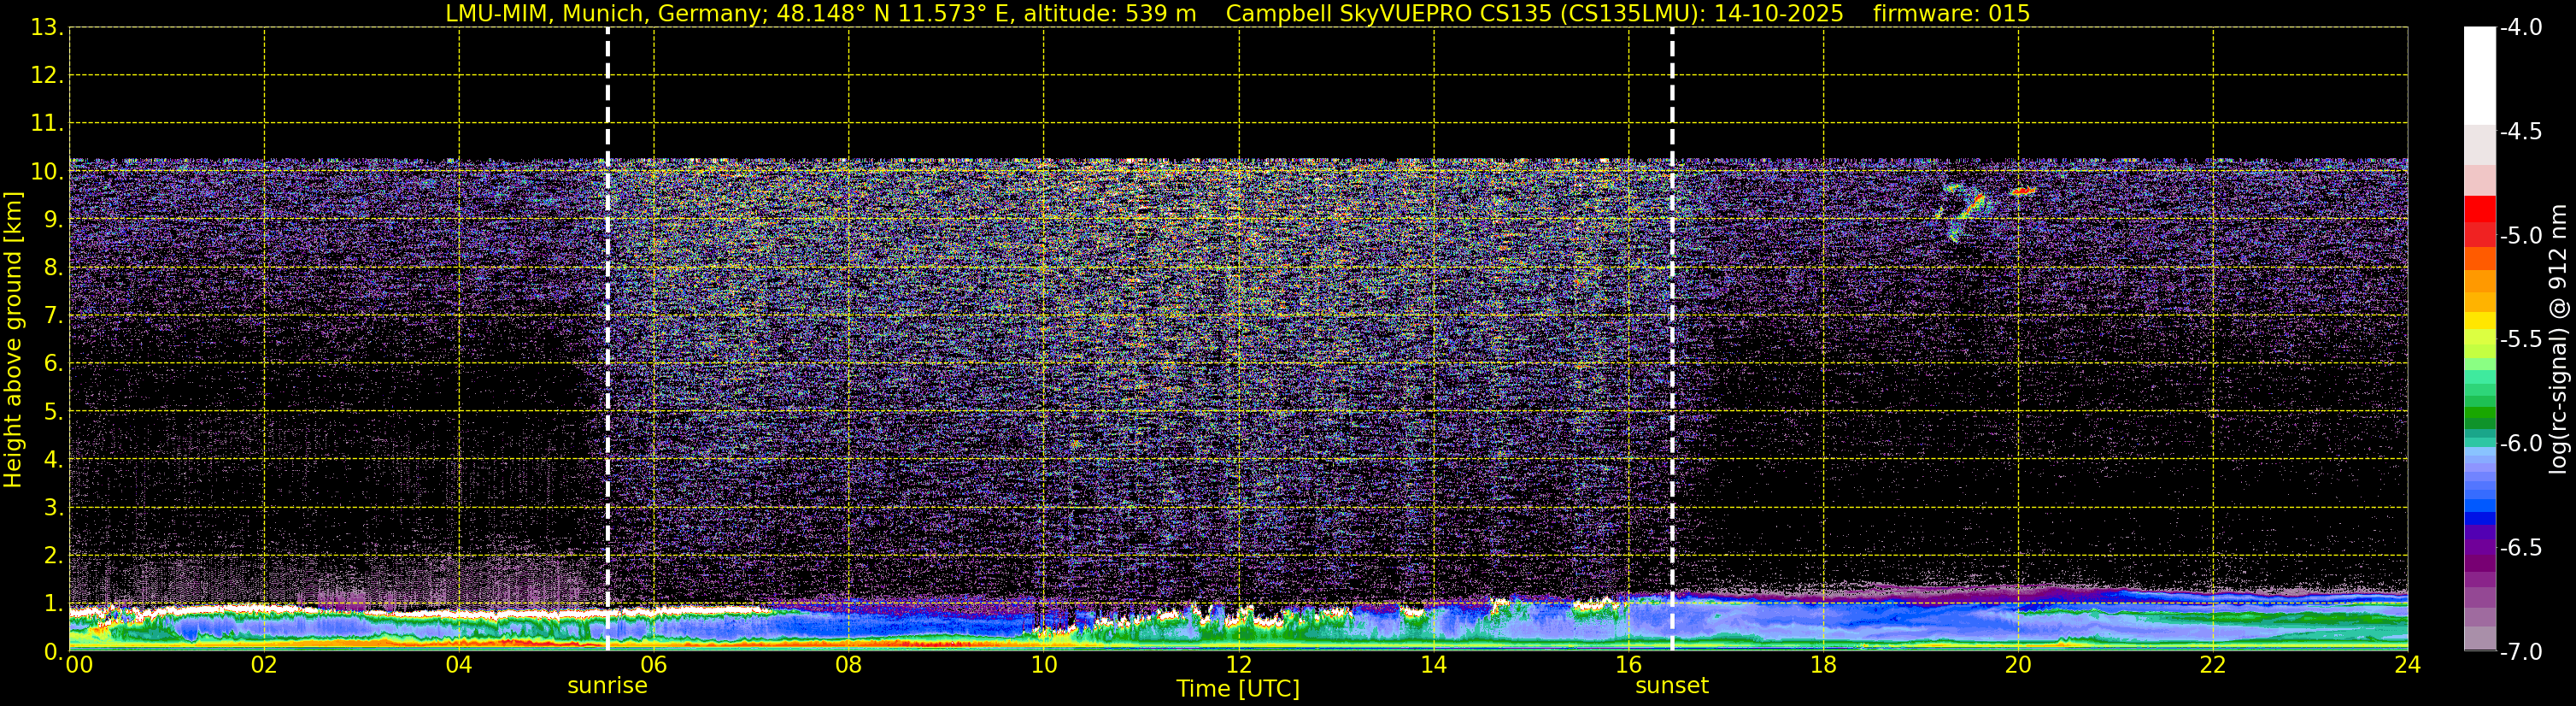Viewport: 2576px width, 706px height.
Task: Click the time axis tick '24'
Action: click(2407, 665)
